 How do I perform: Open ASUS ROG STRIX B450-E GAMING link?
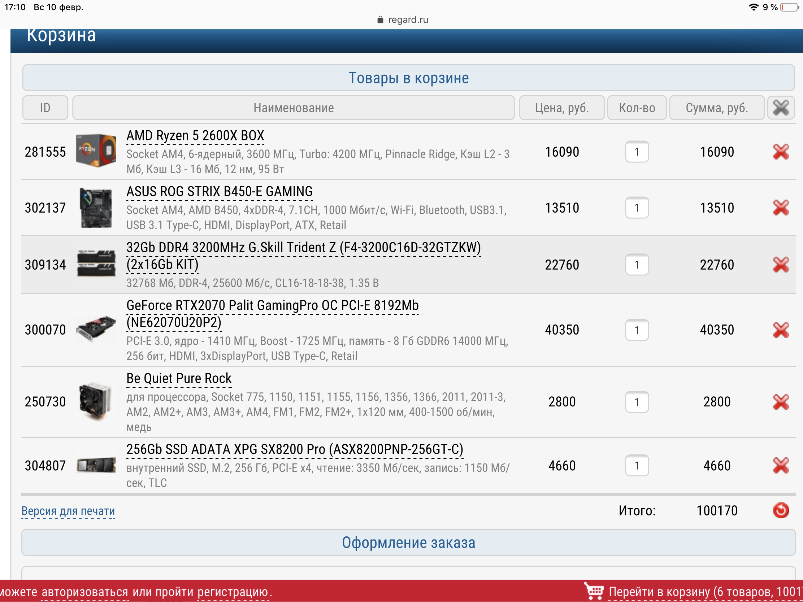pyautogui.click(x=219, y=192)
